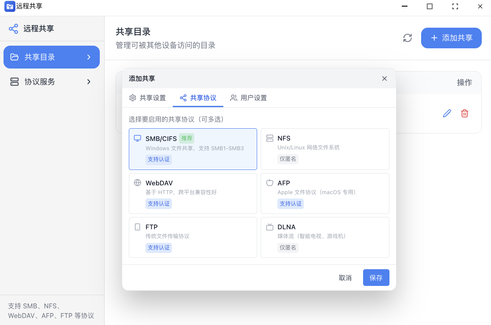Click the green 推荐 badge
Image resolution: width=491 pixels, height=325 pixels.
coord(187,138)
